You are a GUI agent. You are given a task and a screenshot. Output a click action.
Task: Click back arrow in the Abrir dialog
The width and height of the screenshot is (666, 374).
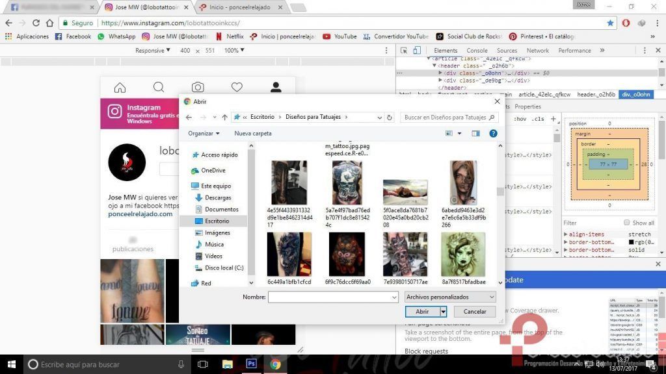pos(189,117)
